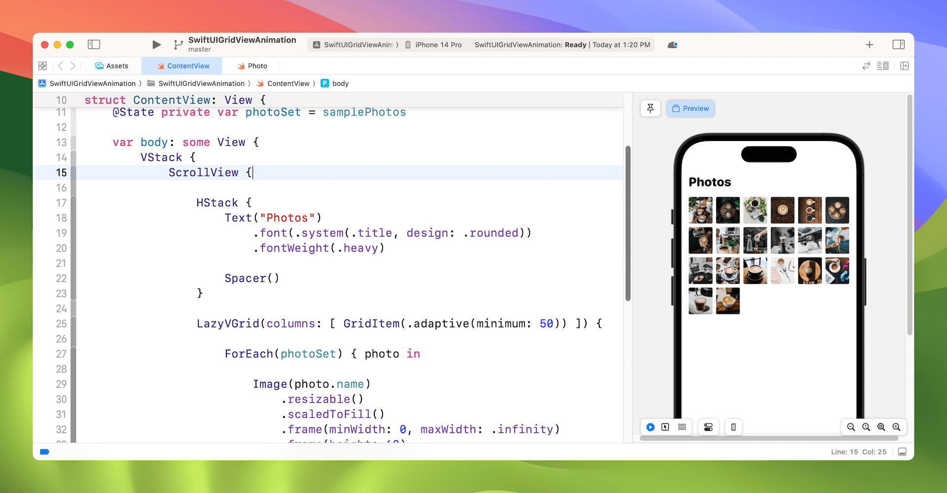Open the source control branch menu
The width and height of the screenshot is (947, 493).
pyautogui.click(x=178, y=45)
